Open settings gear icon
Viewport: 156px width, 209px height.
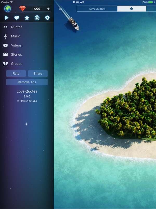47,18
